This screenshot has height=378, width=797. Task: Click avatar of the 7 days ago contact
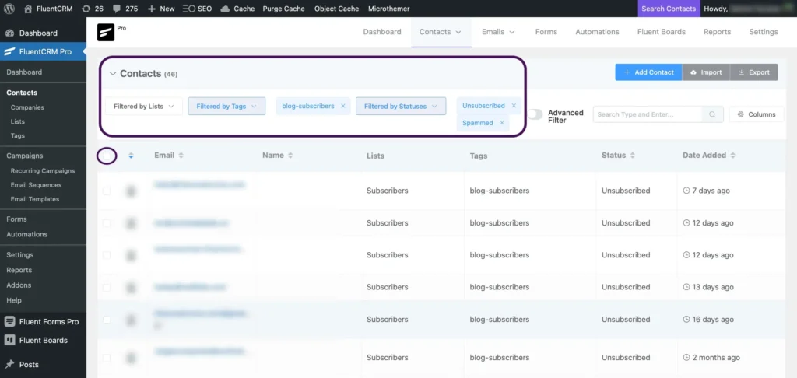click(x=131, y=191)
